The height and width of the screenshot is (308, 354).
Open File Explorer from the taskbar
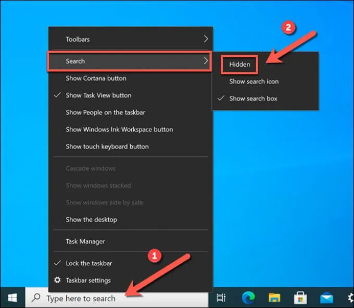tap(274, 298)
